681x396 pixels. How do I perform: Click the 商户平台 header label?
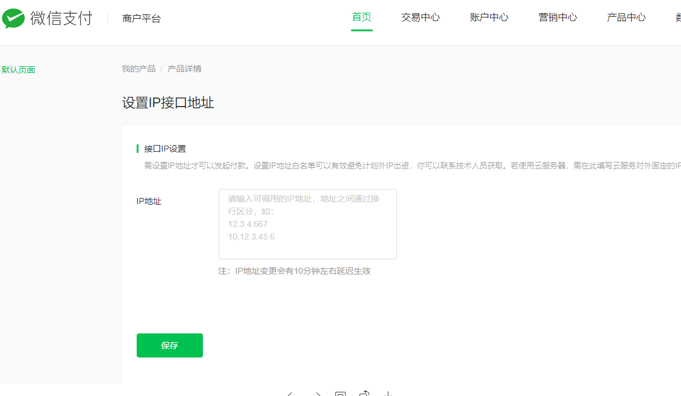[141, 19]
